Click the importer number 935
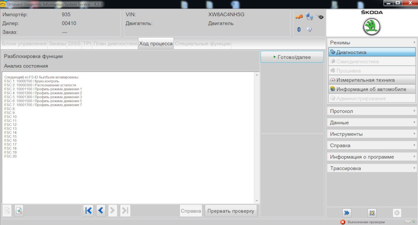 point(66,15)
